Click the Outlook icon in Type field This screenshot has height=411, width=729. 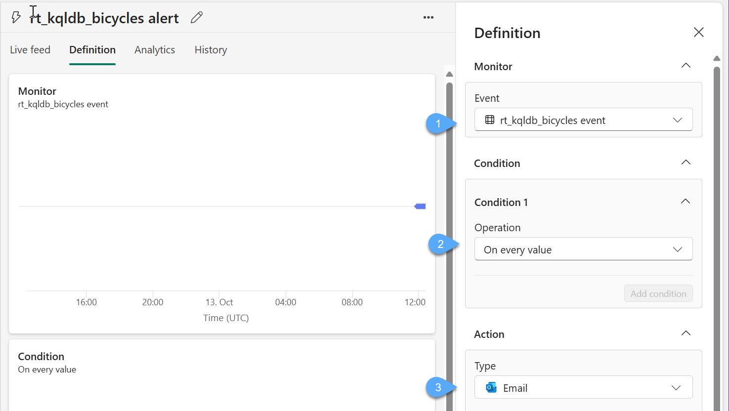coord(491,388)
